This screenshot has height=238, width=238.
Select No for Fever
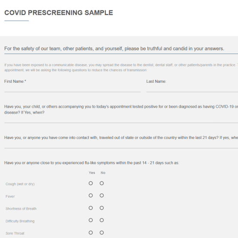point(102,196)
